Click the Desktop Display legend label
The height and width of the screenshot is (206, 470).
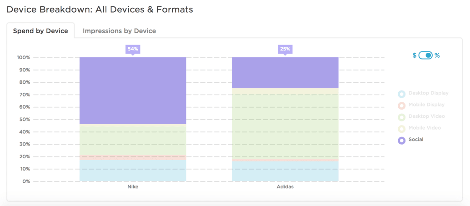pos(429,93)
